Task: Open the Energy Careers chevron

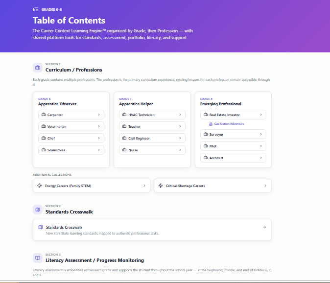Action: click(144, 186)
